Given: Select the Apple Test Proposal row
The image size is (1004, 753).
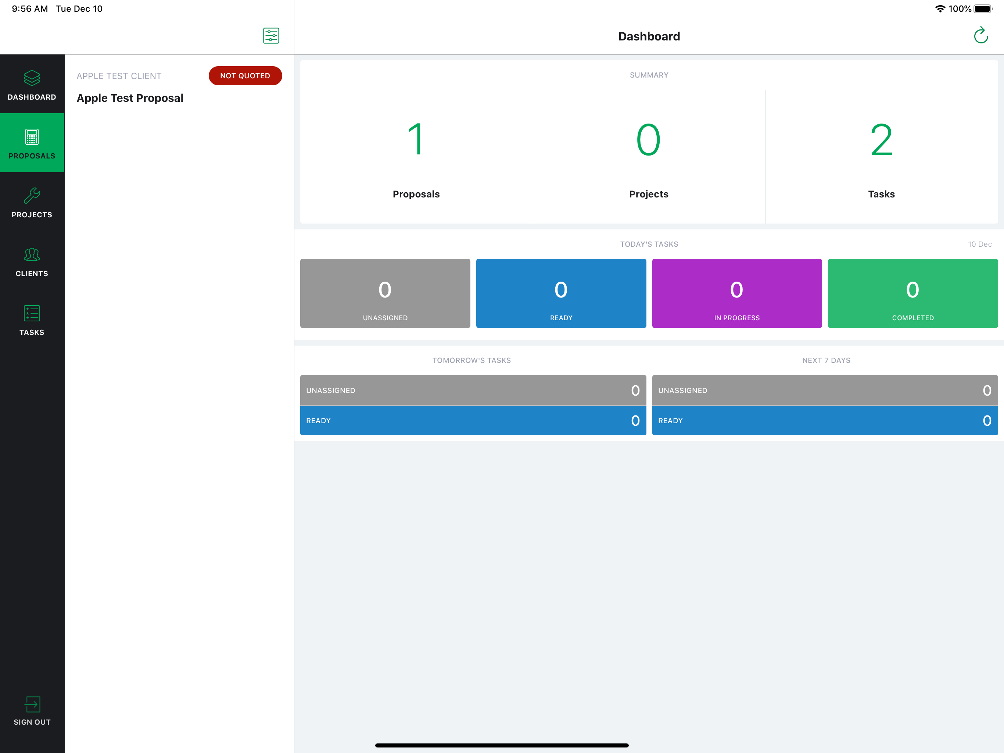Looking at the screenshot, I should [x=179, y=85].
